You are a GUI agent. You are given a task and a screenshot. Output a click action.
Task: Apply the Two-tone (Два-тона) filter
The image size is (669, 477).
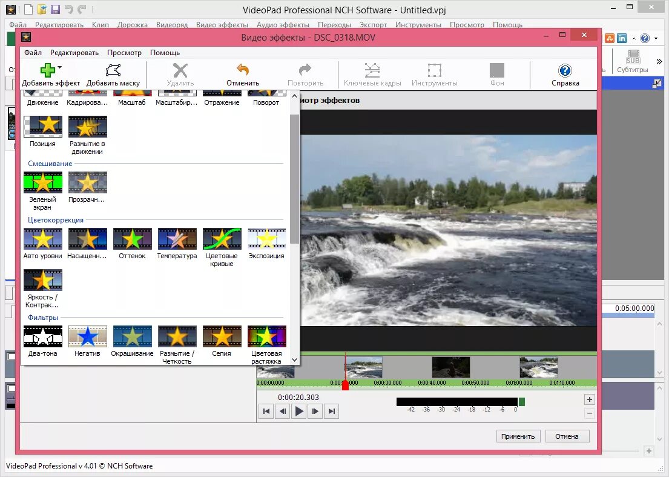[x=42, y=341]
